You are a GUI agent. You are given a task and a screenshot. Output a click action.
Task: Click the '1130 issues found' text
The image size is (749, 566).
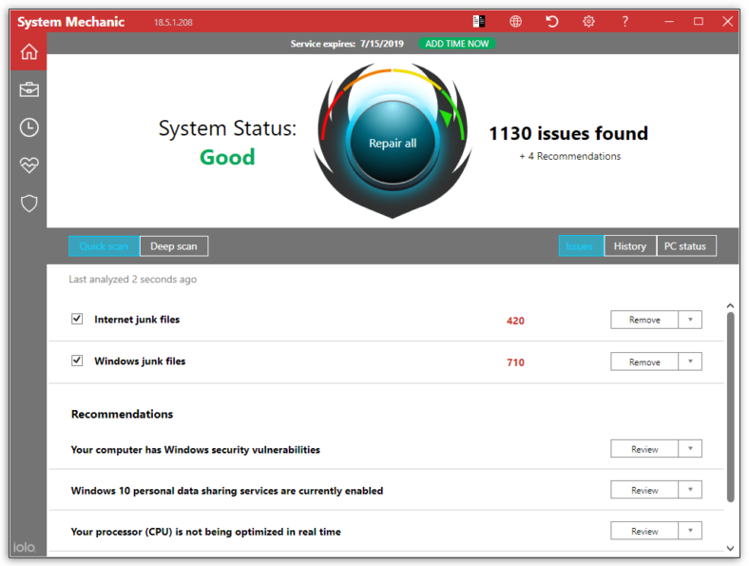tap(568, 133)
